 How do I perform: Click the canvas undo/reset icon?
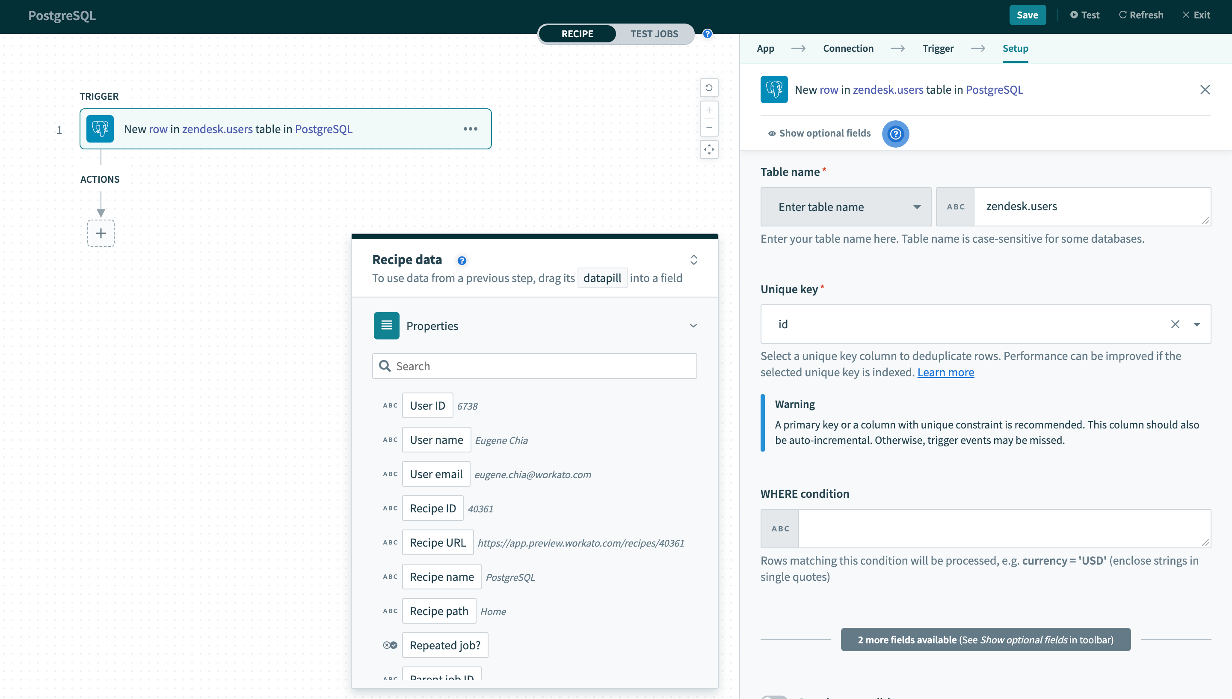(708, 88)
